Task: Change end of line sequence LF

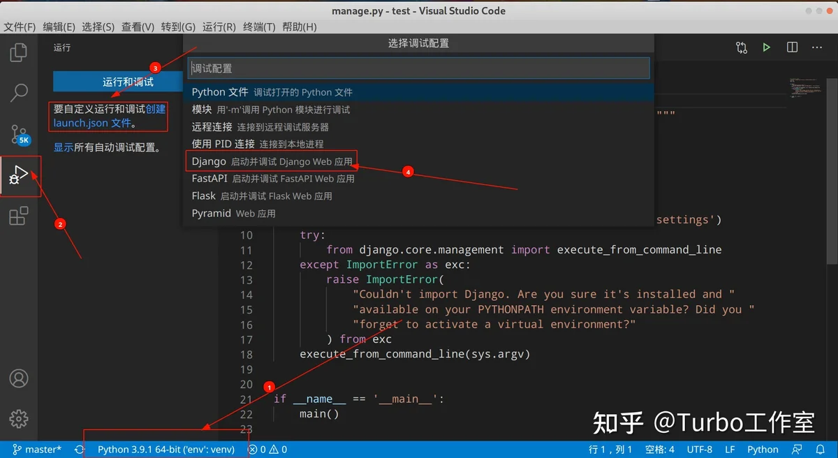Action: 730,450
